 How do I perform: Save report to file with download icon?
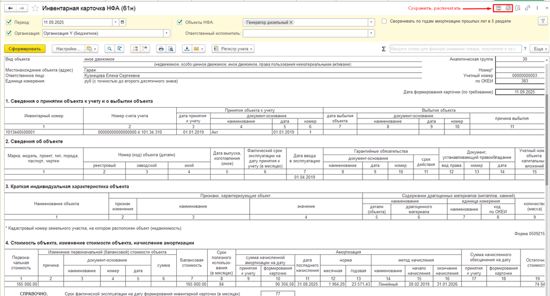click(x=187, y=48)
